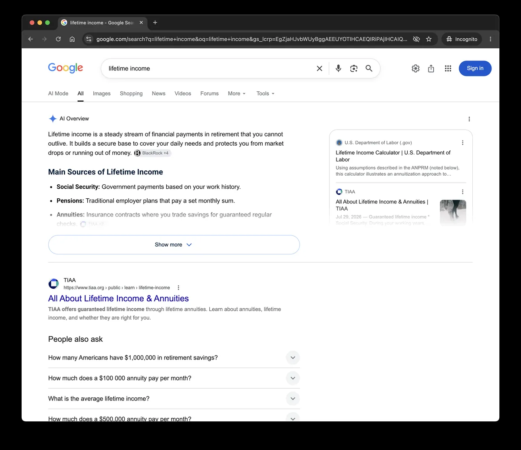Start voice search with microphone icon
The image size is (521, 450).
click(x=339, y=68)
